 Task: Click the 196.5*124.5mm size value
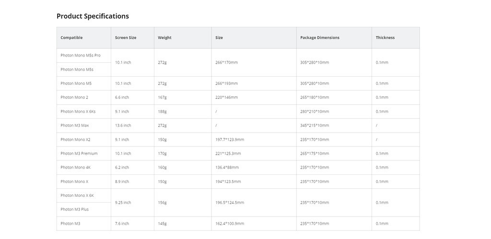pos(230,203)
